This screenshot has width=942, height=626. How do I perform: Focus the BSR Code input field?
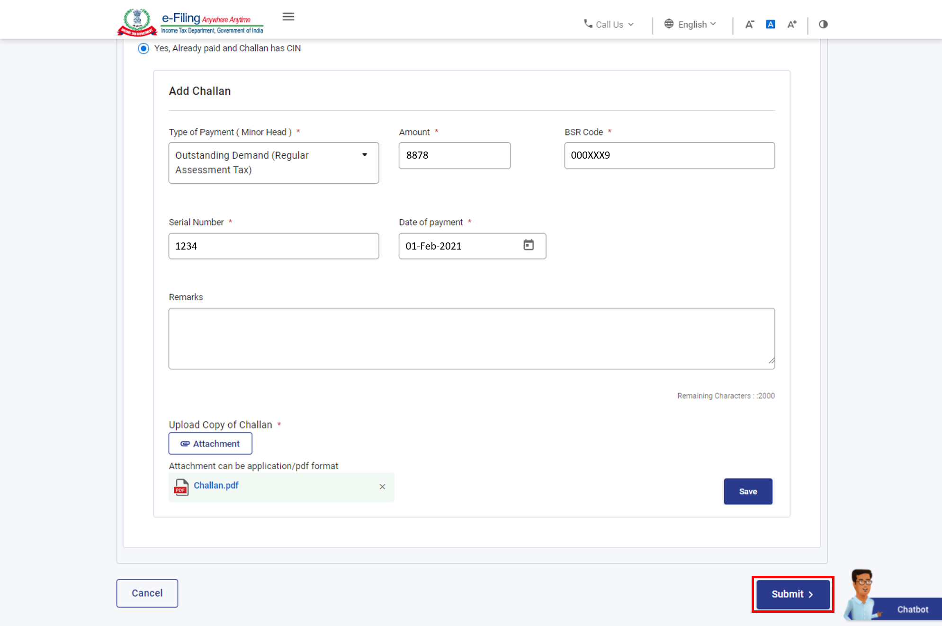[x=669, y=155]
